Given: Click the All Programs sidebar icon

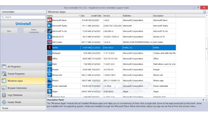Looking at the screenshot, I should pos(4,66).
